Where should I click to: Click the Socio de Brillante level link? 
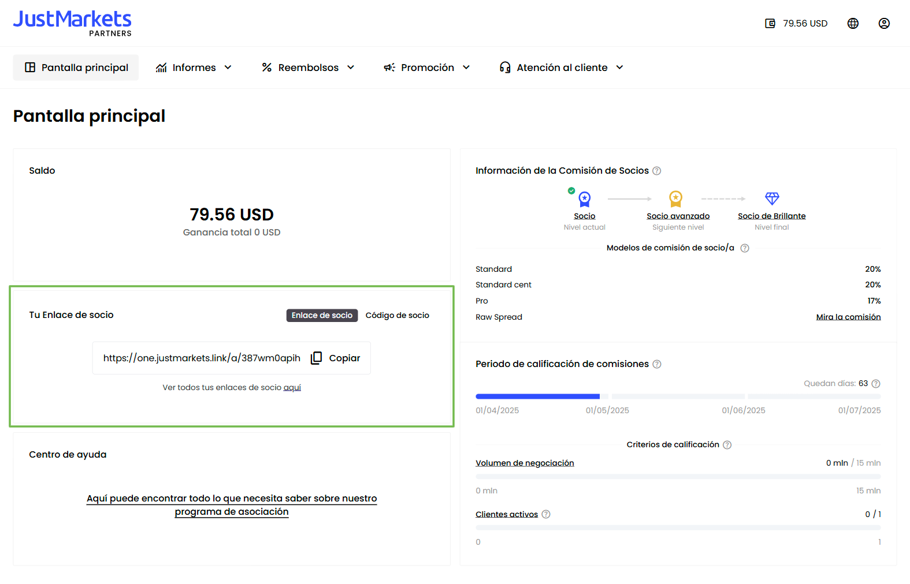tap(772, 216)
